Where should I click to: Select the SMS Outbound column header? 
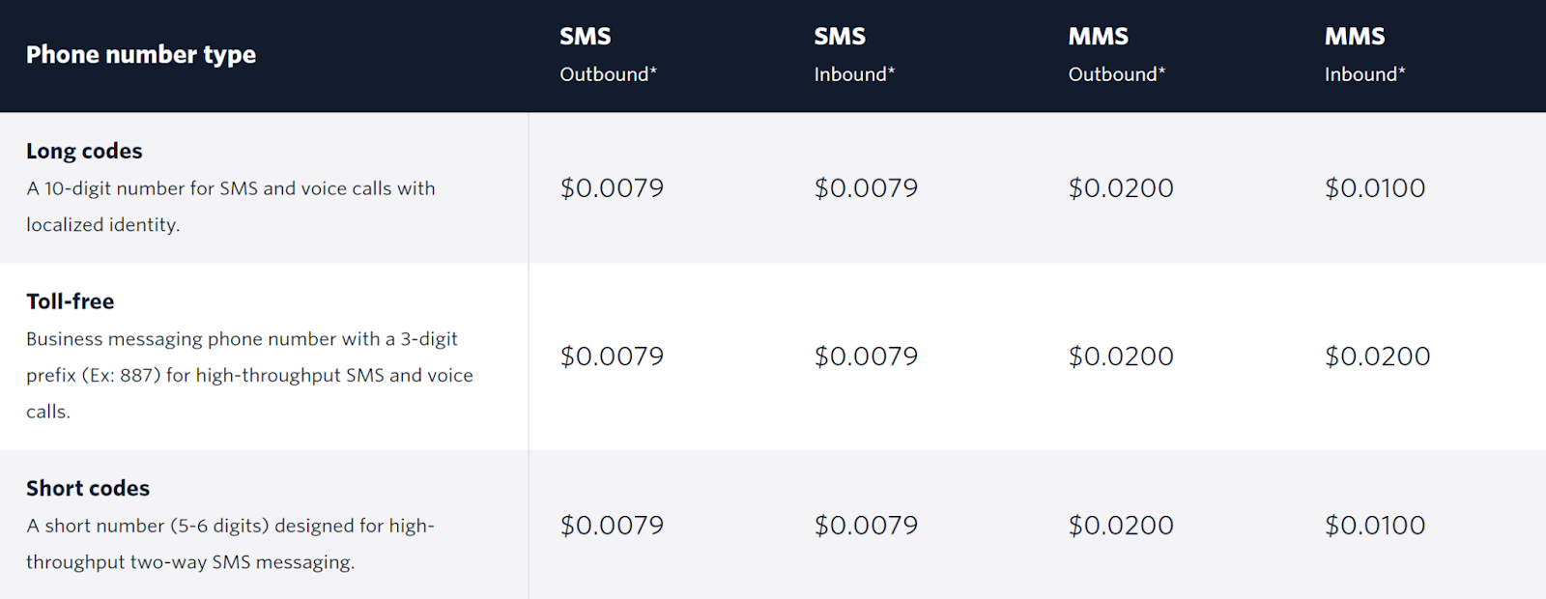(608, 55)
